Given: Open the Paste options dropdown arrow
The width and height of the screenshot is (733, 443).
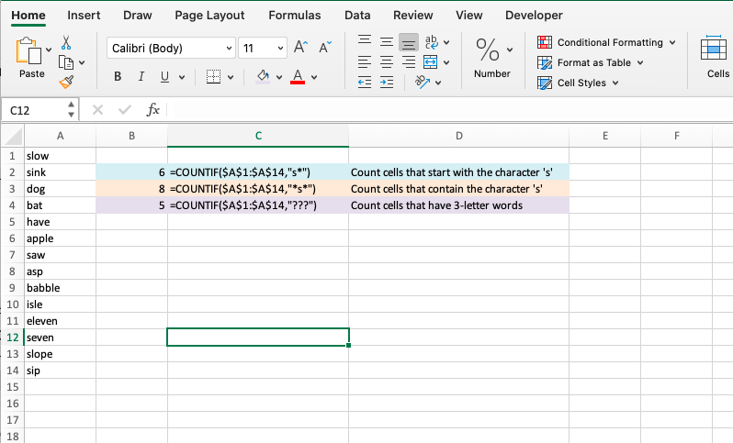Looking at the screenshot, I should (49, 50).
